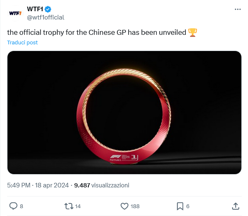
Task: Click the reply count 8
Action: [x=22, y=206]
